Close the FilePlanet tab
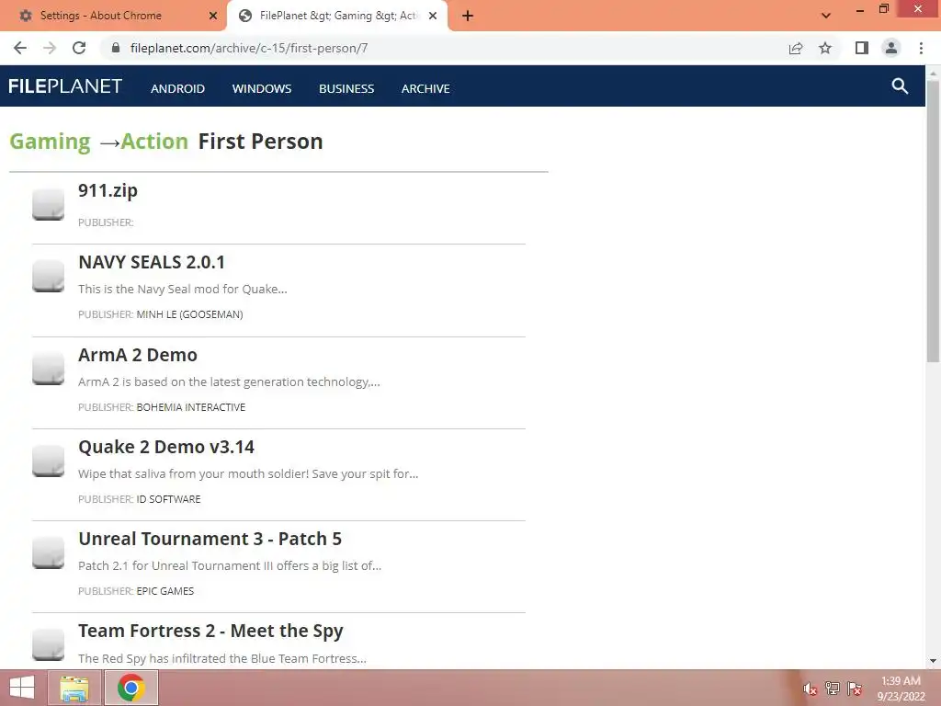Image resolution: width=941 pixels, height=706 pixels. [x=433, y=16]
